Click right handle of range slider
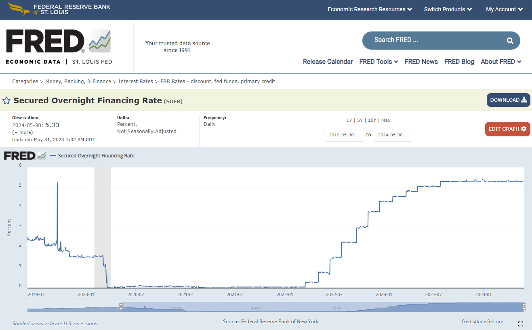532x330 pixels. [524, 307]
